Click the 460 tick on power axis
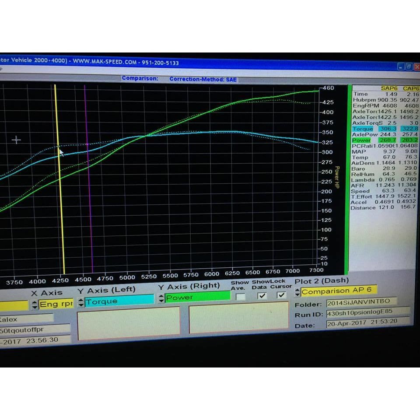 pos(328,88)
